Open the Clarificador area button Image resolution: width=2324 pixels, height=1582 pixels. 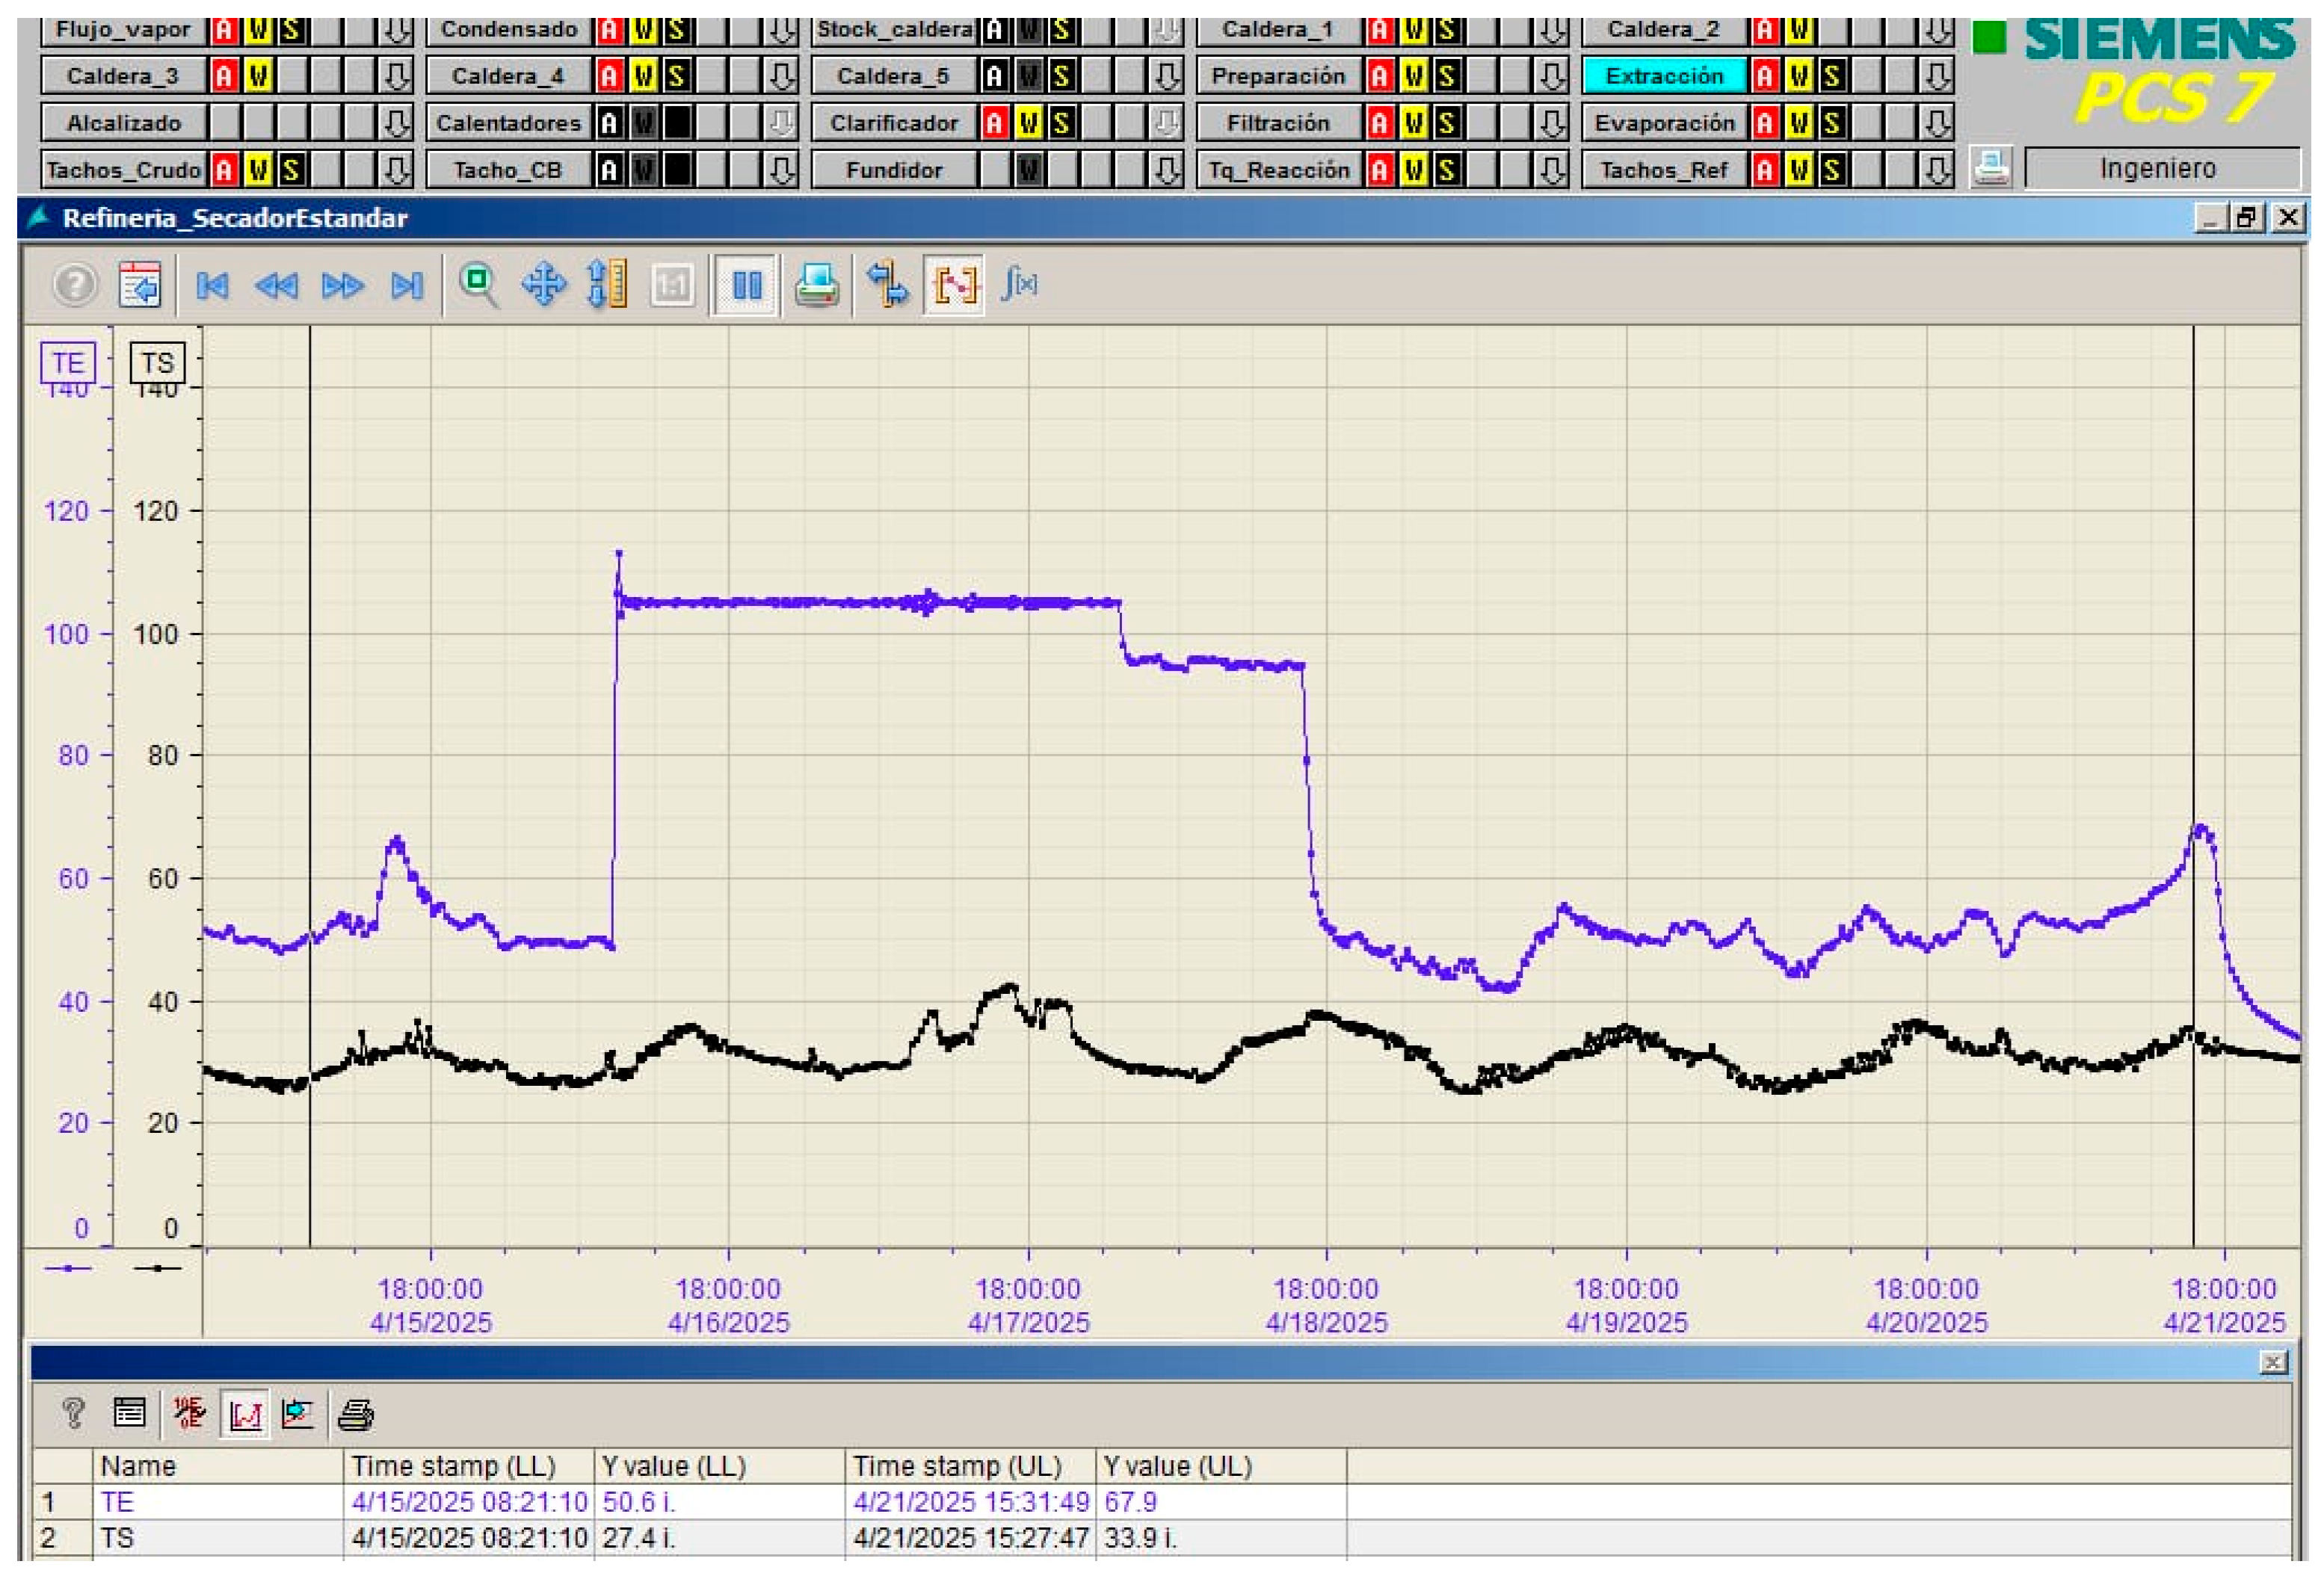pyautogui.click(x=893, y=123)
